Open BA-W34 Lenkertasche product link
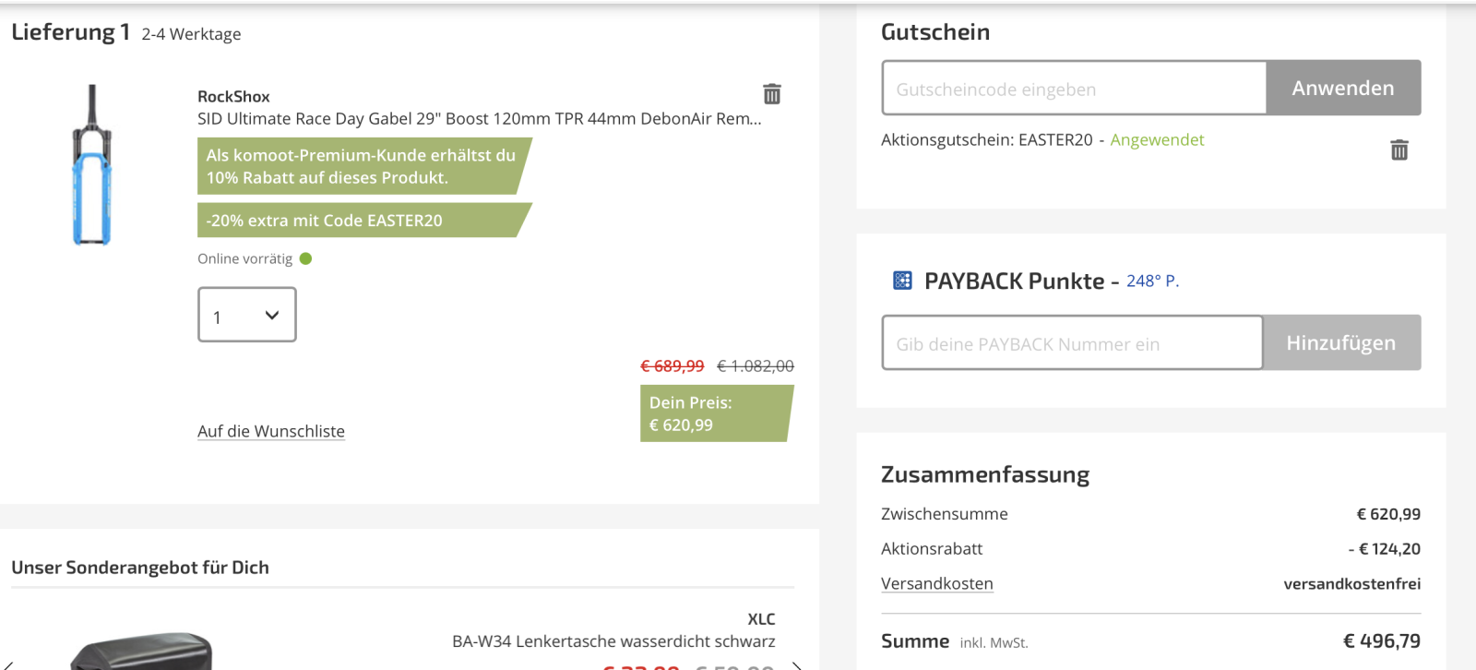 [x=613, y=641]
